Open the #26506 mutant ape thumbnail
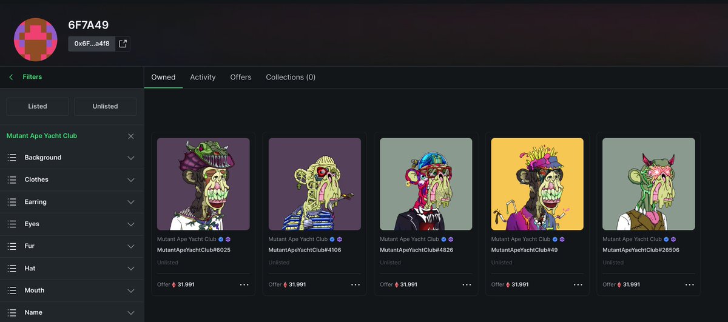728x322 pixels. [649, 184]
